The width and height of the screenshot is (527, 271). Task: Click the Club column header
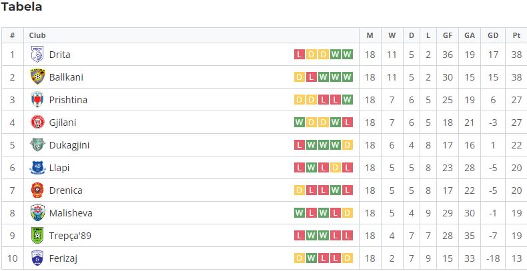tap(37, 35)
